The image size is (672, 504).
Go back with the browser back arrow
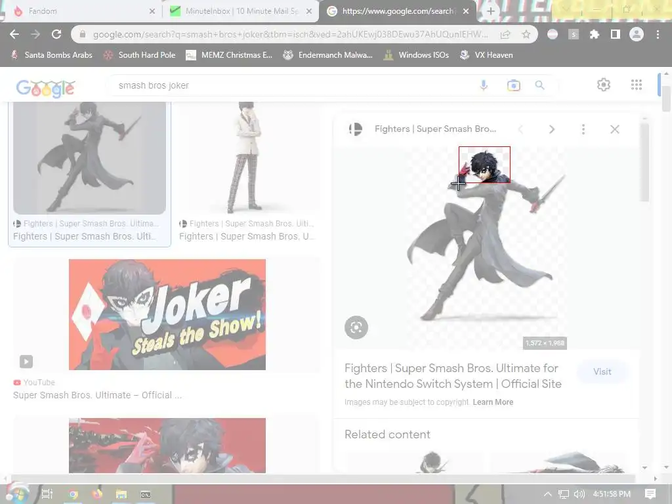[14, 34]
